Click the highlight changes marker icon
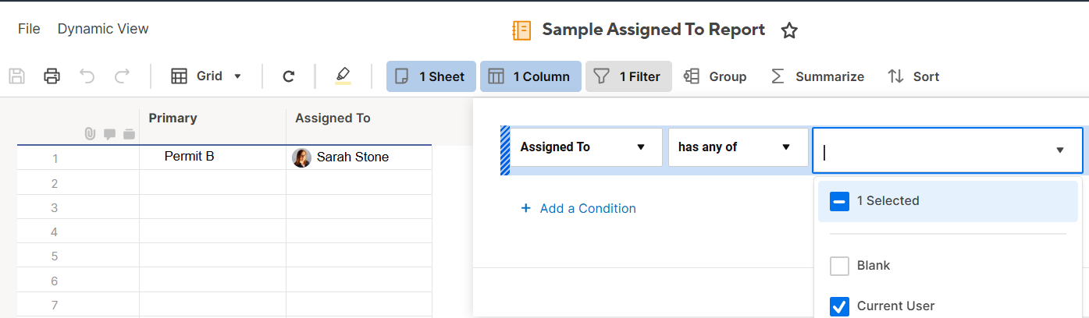 (x=343, y=76)
